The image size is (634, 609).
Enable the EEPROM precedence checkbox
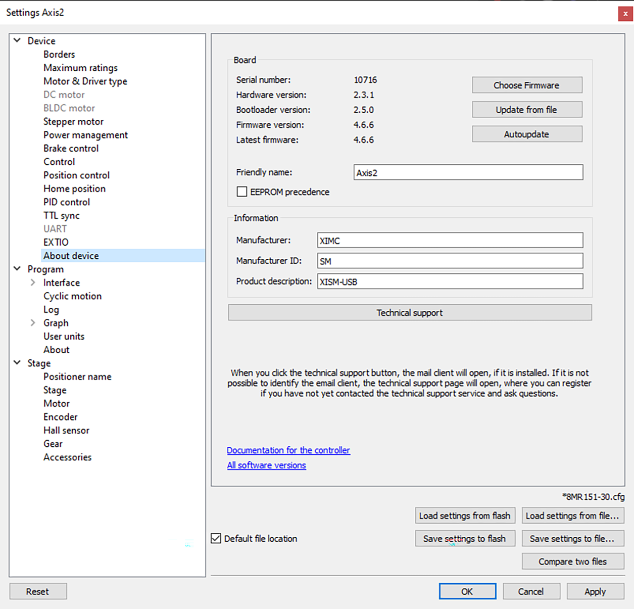click(x=242, y=192)
